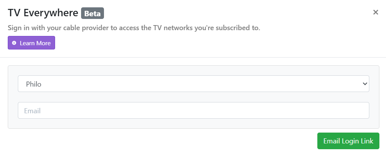Click the info icon on Learn More
386x155 pixels.
pyautogui.click(x=14, y=43)
